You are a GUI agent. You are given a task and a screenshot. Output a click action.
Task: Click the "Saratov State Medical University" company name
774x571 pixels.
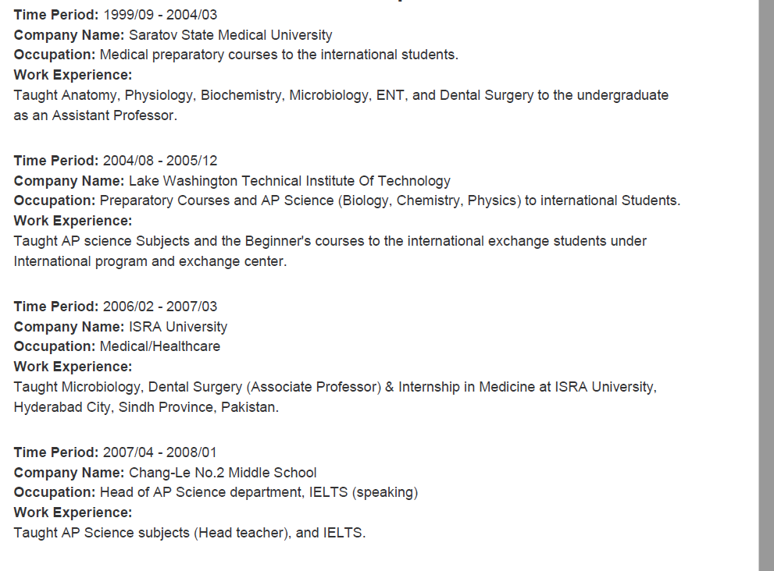tap(230, 35)
